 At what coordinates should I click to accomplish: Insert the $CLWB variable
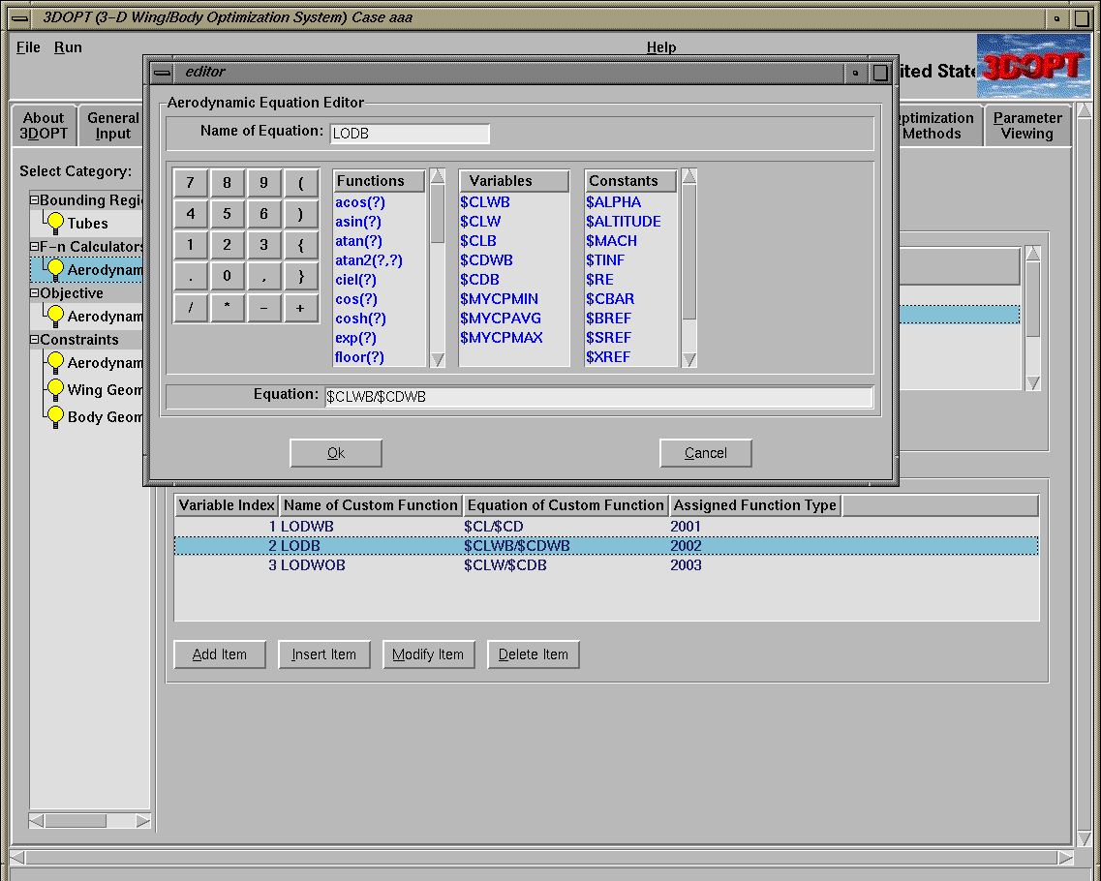(485, 202)
